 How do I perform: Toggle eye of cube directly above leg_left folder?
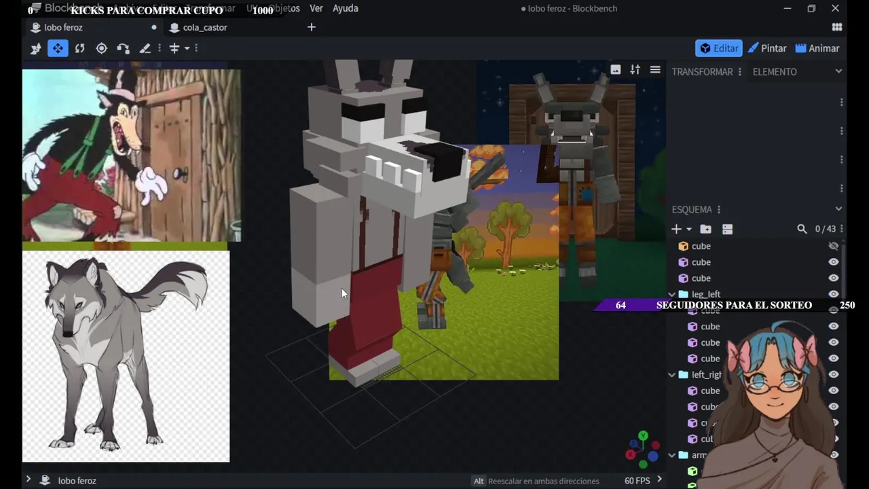[834, 278]
